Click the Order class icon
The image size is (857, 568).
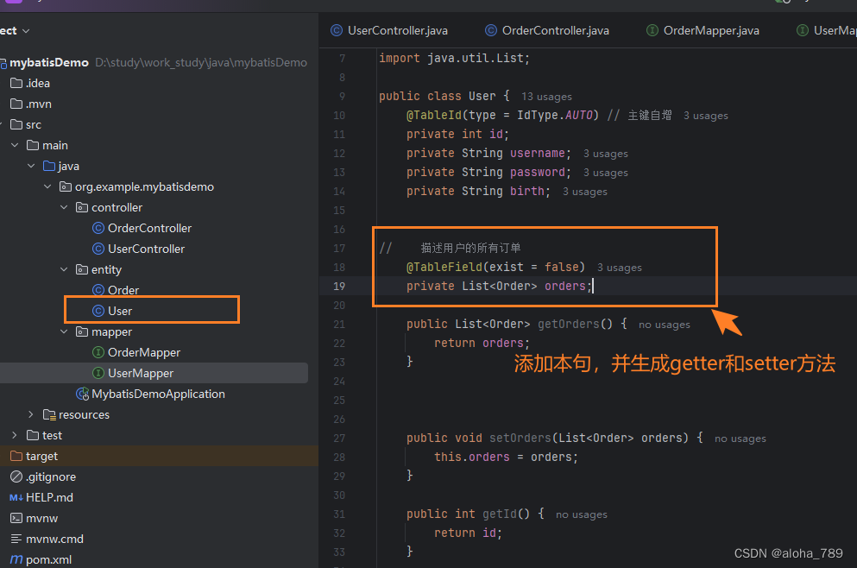[x=98, y=290]
